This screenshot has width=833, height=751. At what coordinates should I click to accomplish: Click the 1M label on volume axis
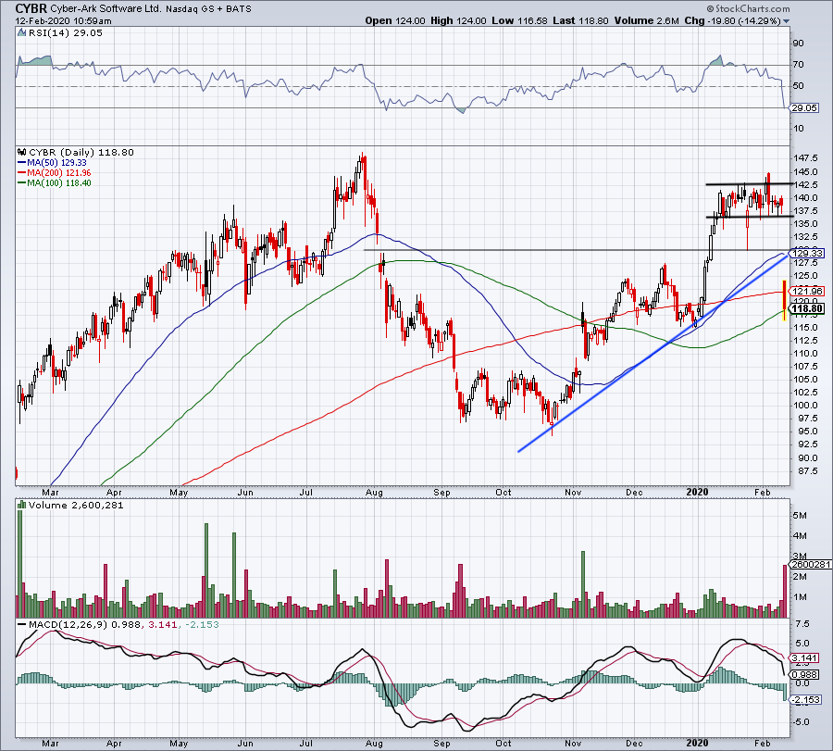tap(800, 597)
